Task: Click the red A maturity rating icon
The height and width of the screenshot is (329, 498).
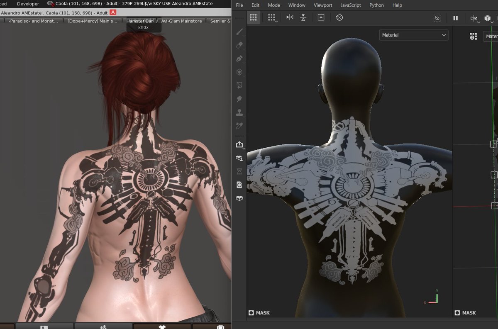Action: point(112,12)
